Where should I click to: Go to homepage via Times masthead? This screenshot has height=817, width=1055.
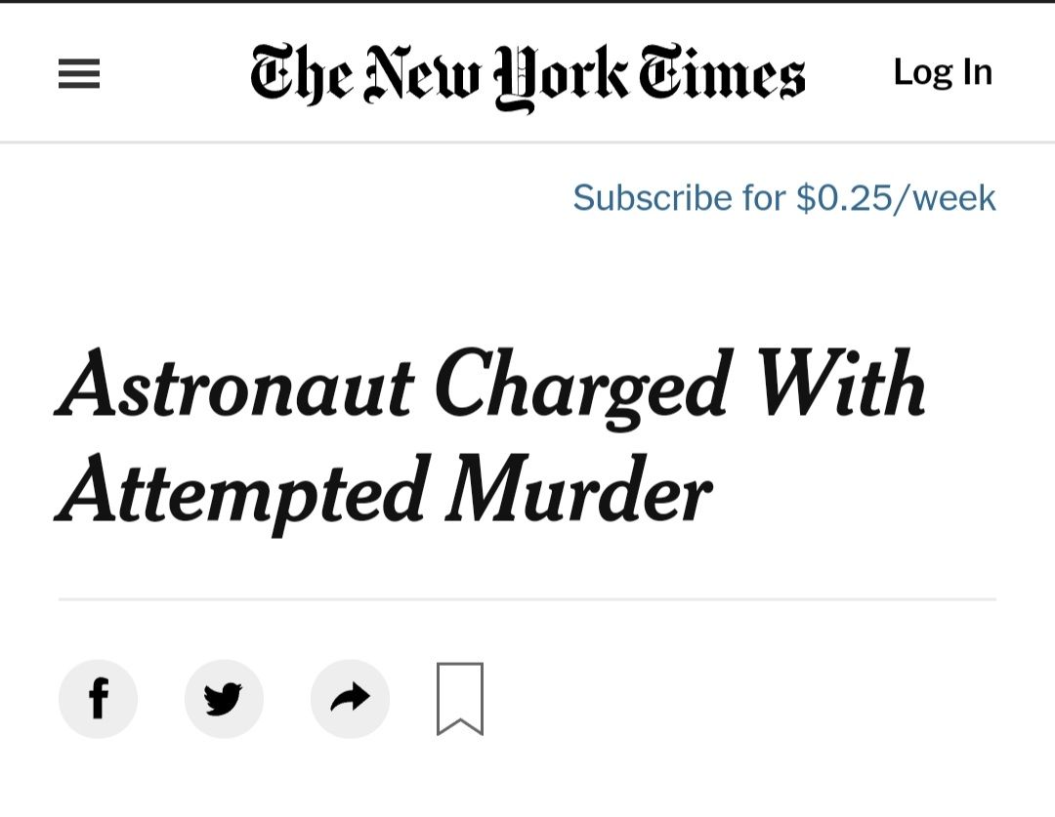tap(527, 77)
